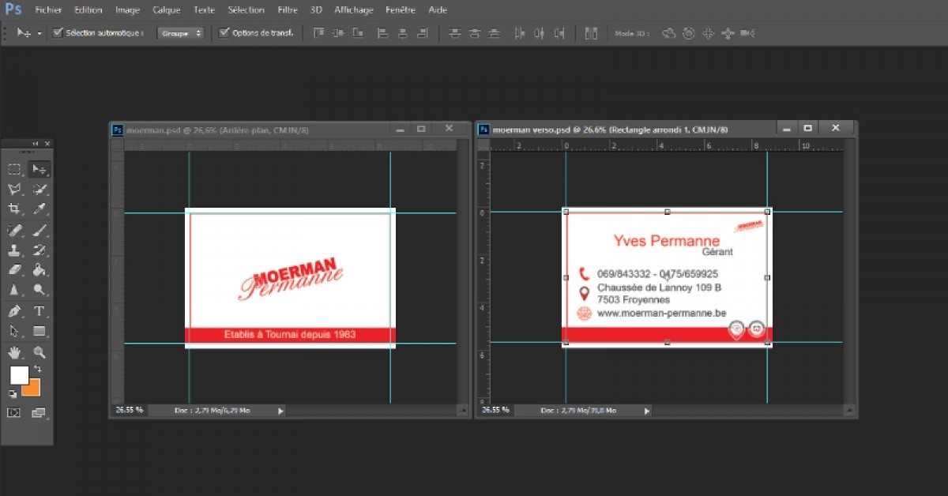Click the zoom field in moerman verso.psd
Viewport: 948px width, 496px height.
[x=496, y=411]
